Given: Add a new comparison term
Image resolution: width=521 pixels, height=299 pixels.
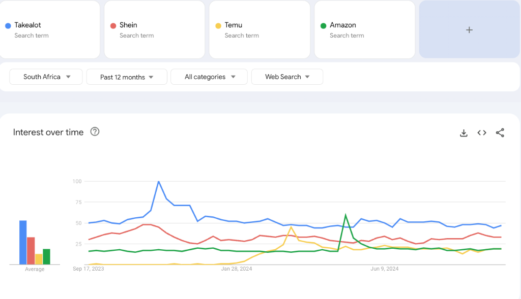Looking at the screenshot, I should click(469, 30).
